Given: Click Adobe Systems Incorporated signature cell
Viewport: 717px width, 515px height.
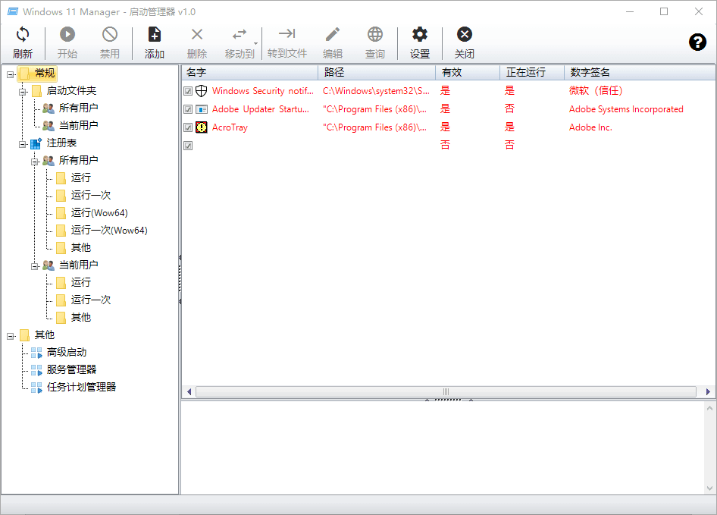Looking at the screenshot, I should pos(626,109).
